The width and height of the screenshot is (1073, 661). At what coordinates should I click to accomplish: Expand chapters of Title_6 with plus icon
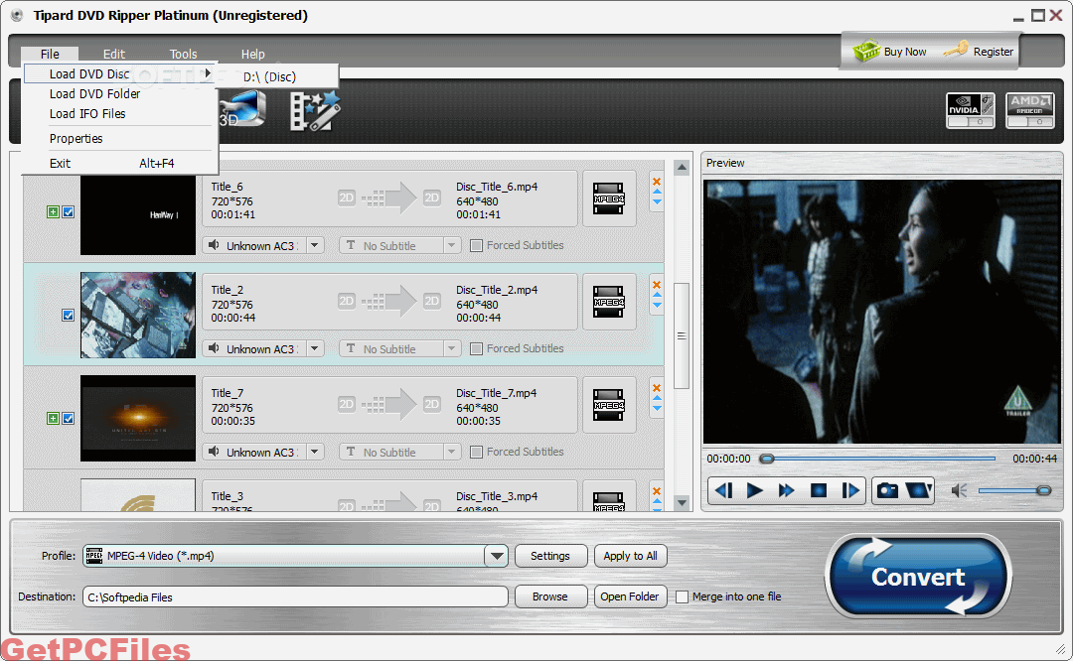[53, 212]
